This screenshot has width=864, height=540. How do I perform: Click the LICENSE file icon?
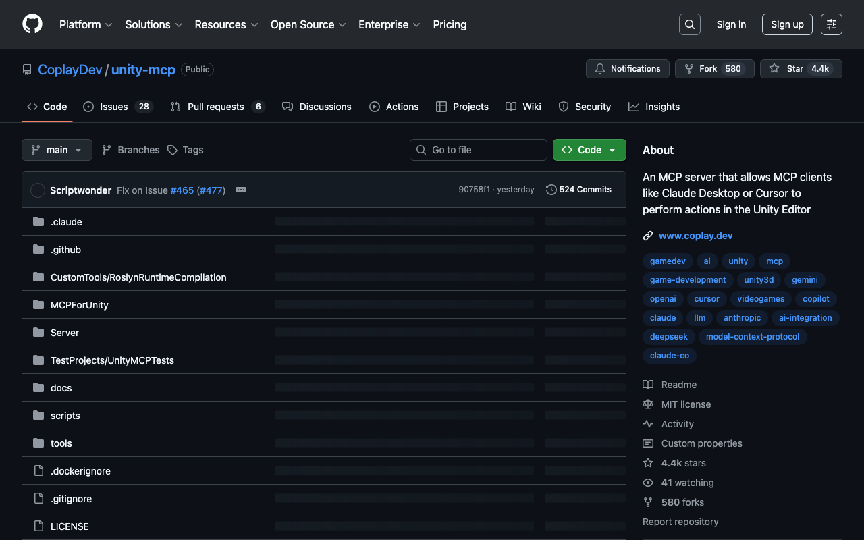click(38, 526)
